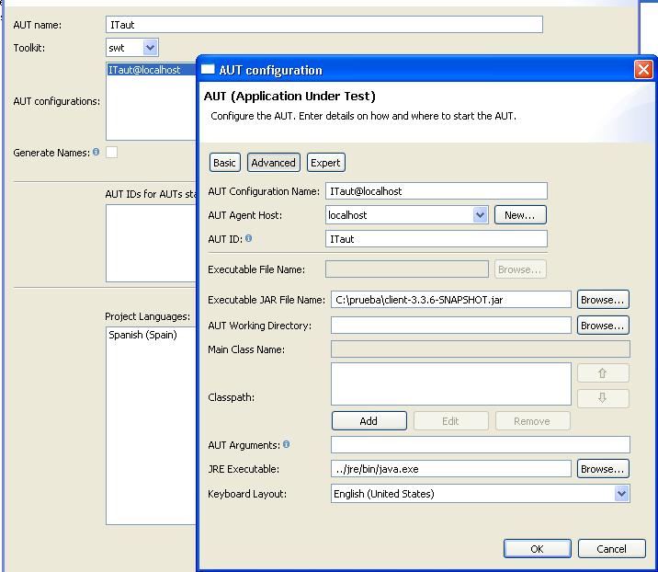Browse for the AUT Working Directory
Viewport: 658px width, 572px height.
click(603, 326)
